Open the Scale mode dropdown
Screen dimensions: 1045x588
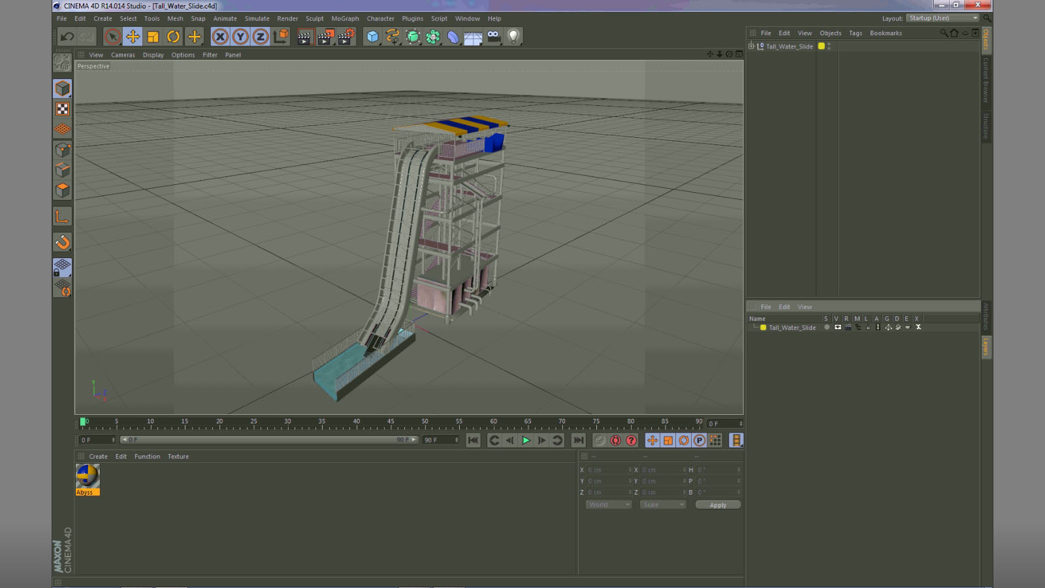[x=663, y=505]
